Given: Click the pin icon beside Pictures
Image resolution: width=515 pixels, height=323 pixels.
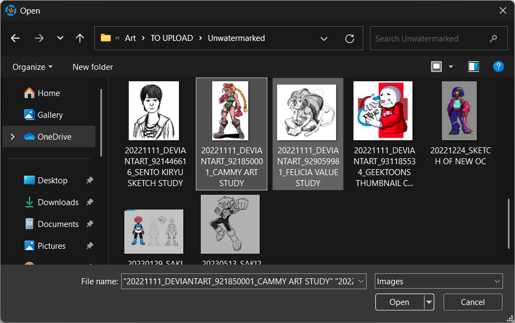Looking at the screenshot, I should (x=89, y=246).
